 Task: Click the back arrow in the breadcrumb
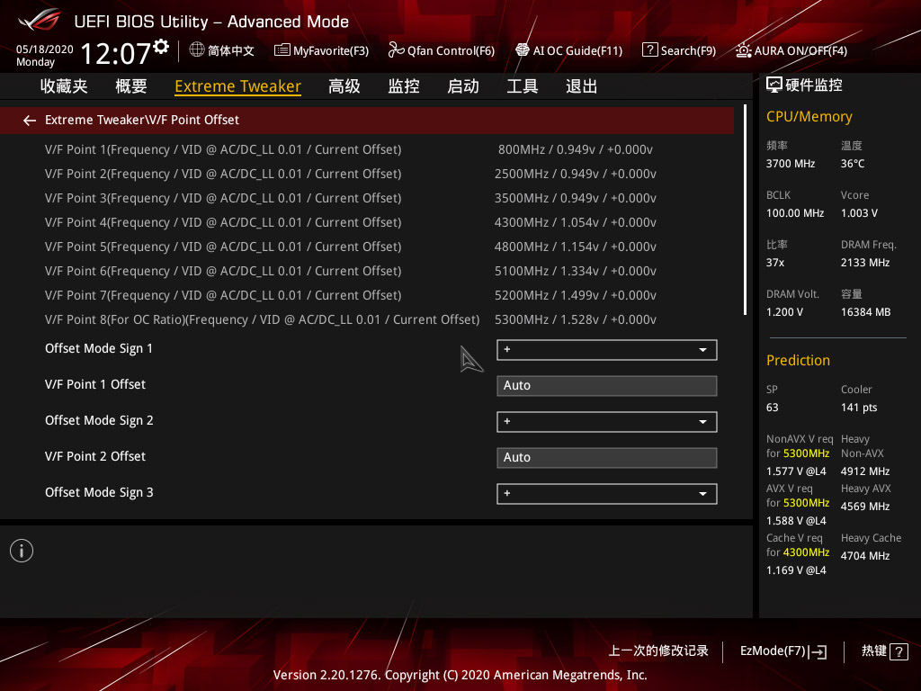pos(30,120)
